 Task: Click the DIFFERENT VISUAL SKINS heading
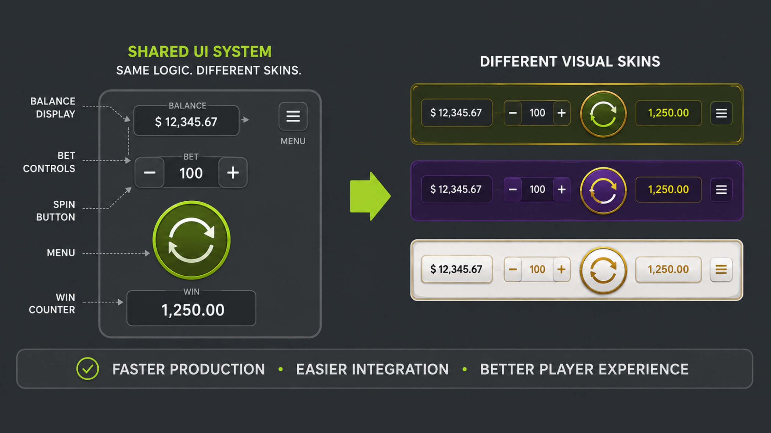(x=570, y=62)
